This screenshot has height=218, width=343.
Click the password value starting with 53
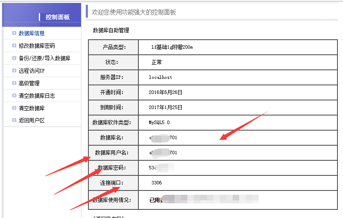tap(162, 168)
